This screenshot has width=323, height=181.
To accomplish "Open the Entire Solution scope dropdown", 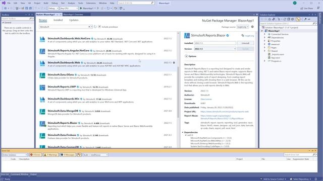I will coord(15,155).
